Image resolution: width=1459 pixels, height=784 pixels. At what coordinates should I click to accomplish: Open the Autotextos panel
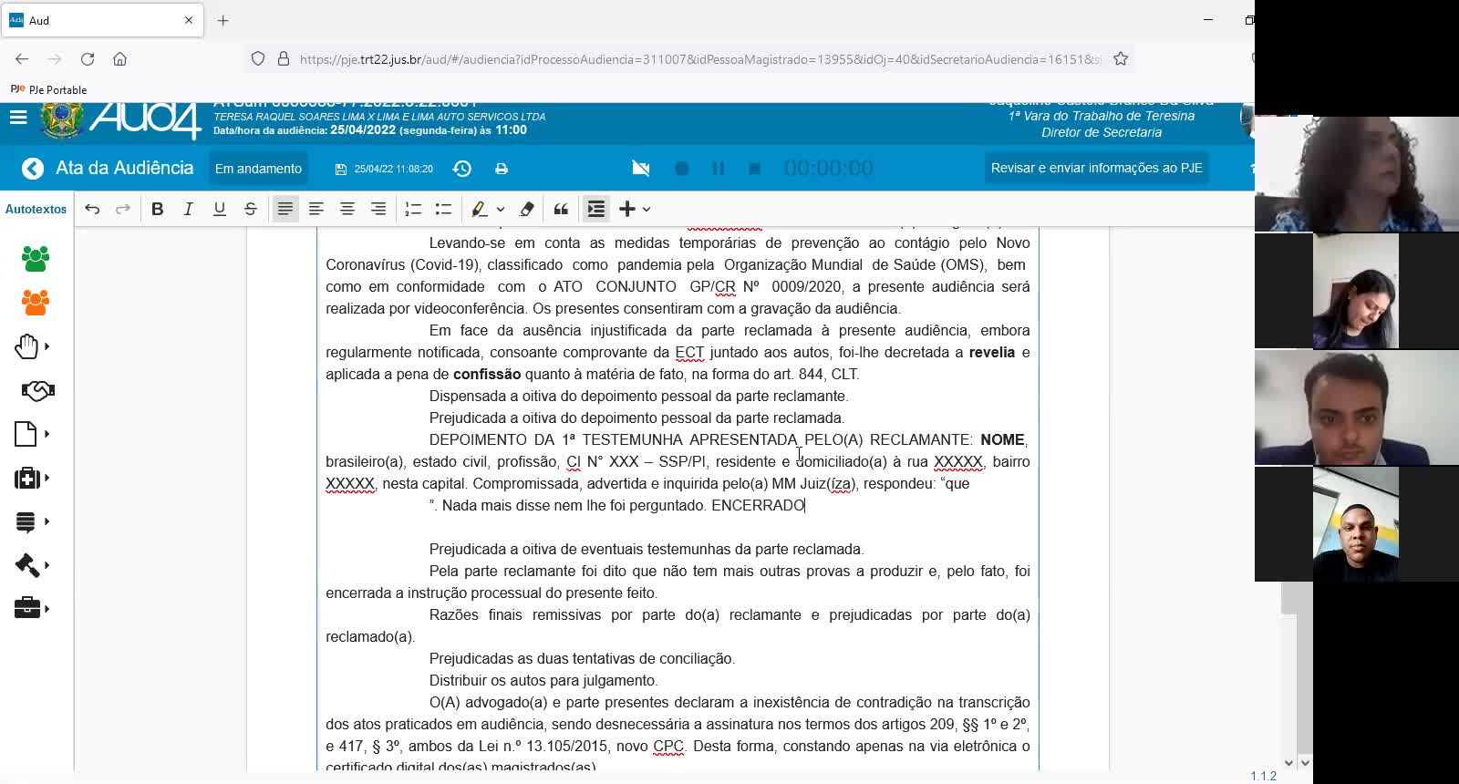pos(36,209)
